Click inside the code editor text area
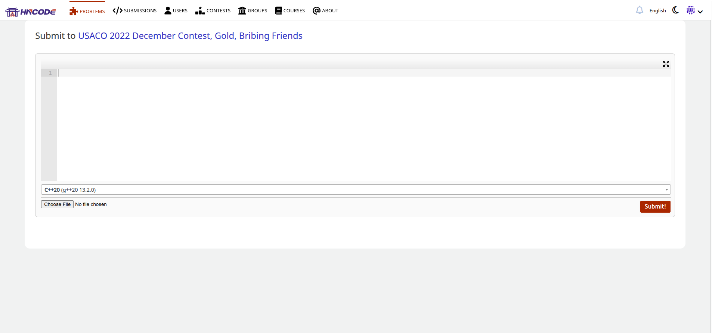This screenshot has height=333, width=712. point(363,125)
